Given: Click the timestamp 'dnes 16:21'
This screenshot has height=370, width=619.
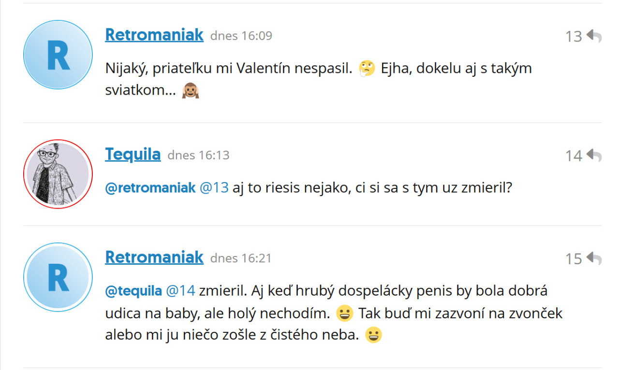Looking at the screenshot, I should [x=241, y=258].
